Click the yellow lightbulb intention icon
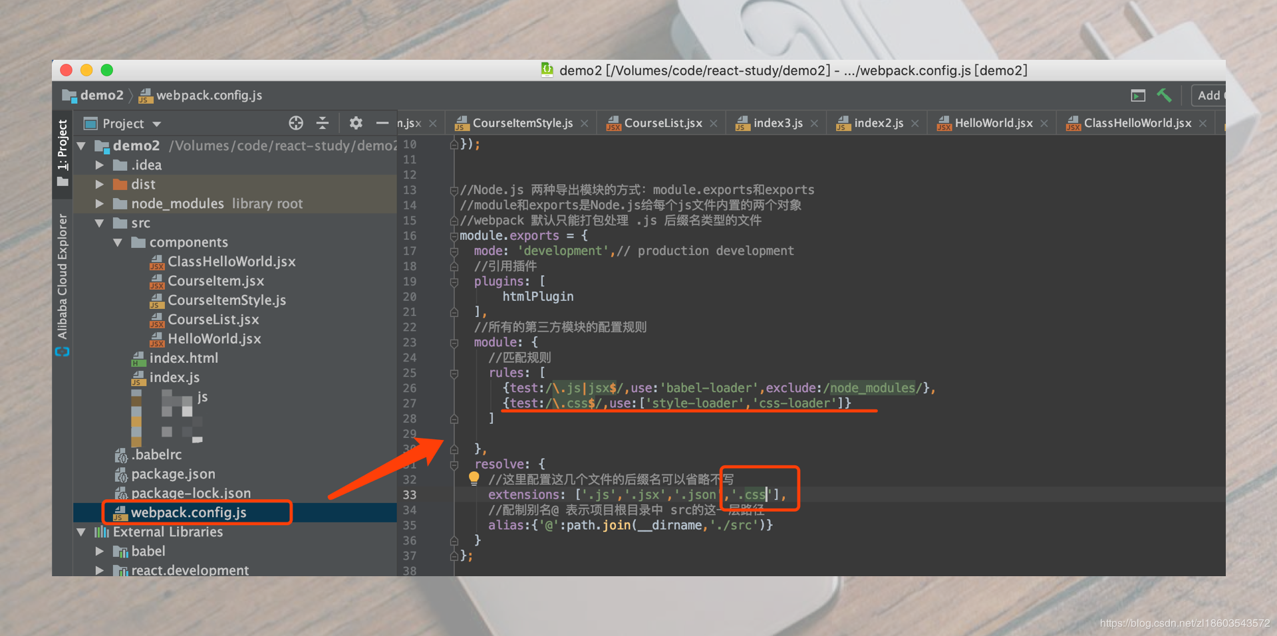The image size is (1277, 636). coord(474,478)
